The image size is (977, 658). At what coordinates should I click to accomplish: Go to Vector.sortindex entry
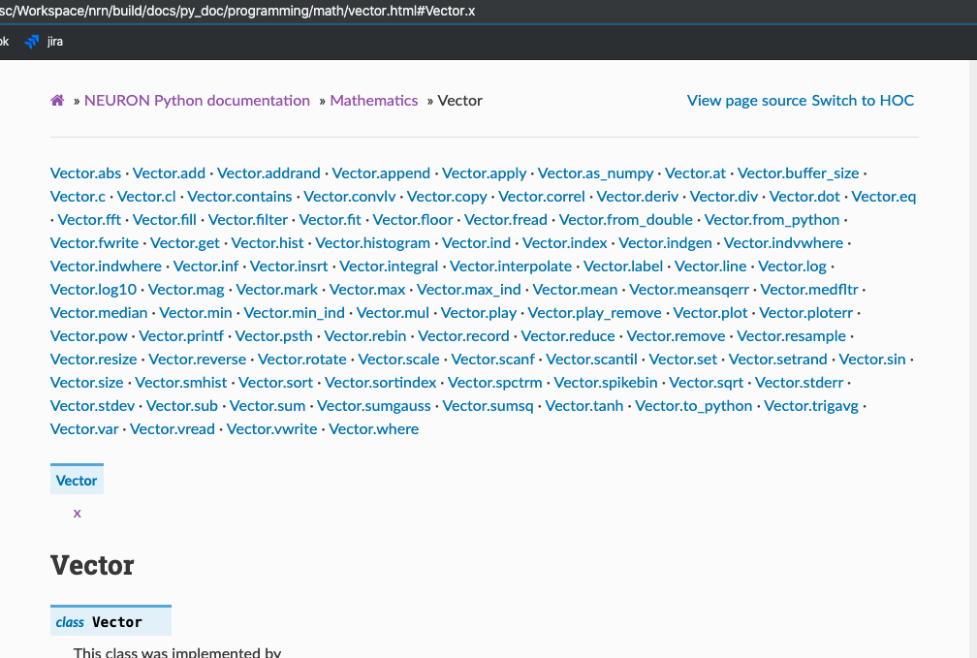click(381, 383)
